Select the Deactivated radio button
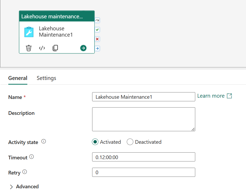The width and height of the screenshot is (246, 194). pyautogui.click(x=130, y=142)
